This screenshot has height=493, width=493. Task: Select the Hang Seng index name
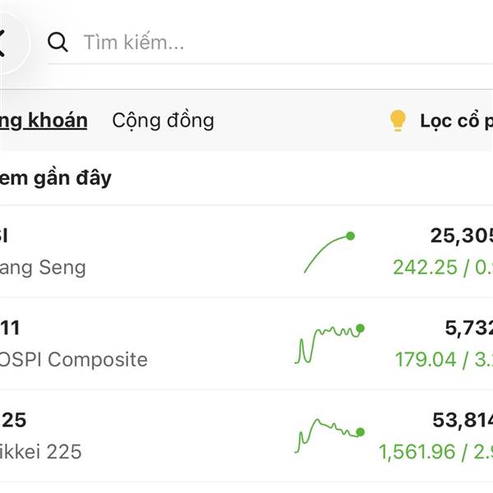[x=43, y=267]
